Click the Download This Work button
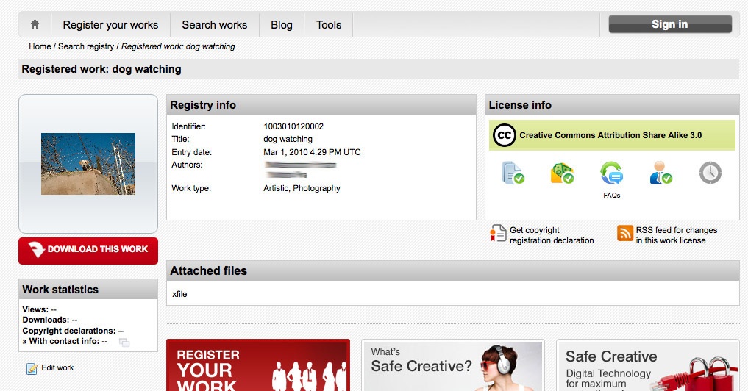This screenshot has height=391, width=748. [x=88, y=250]
